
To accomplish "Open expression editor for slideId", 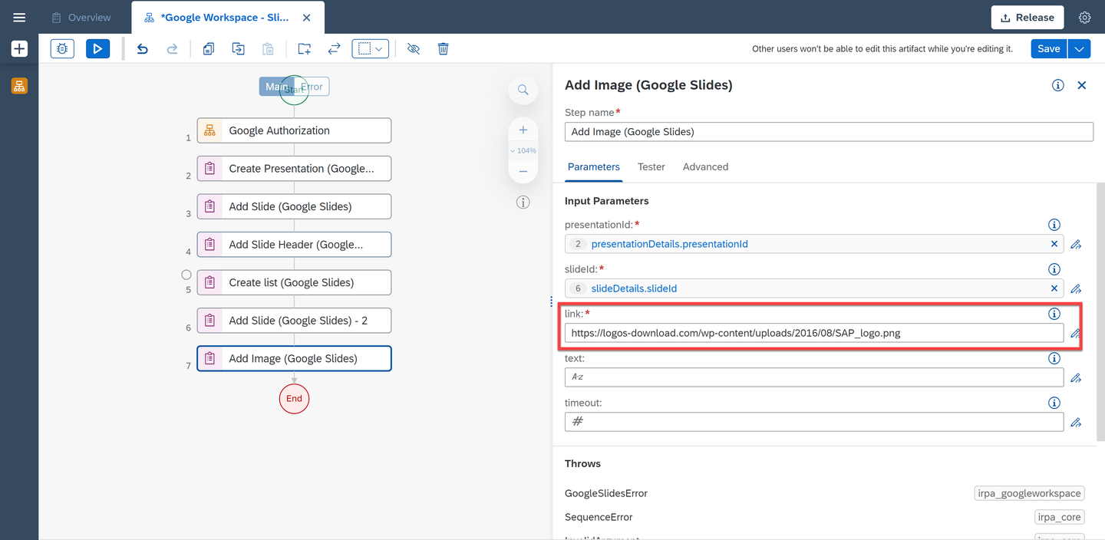I will [1076, 289].
